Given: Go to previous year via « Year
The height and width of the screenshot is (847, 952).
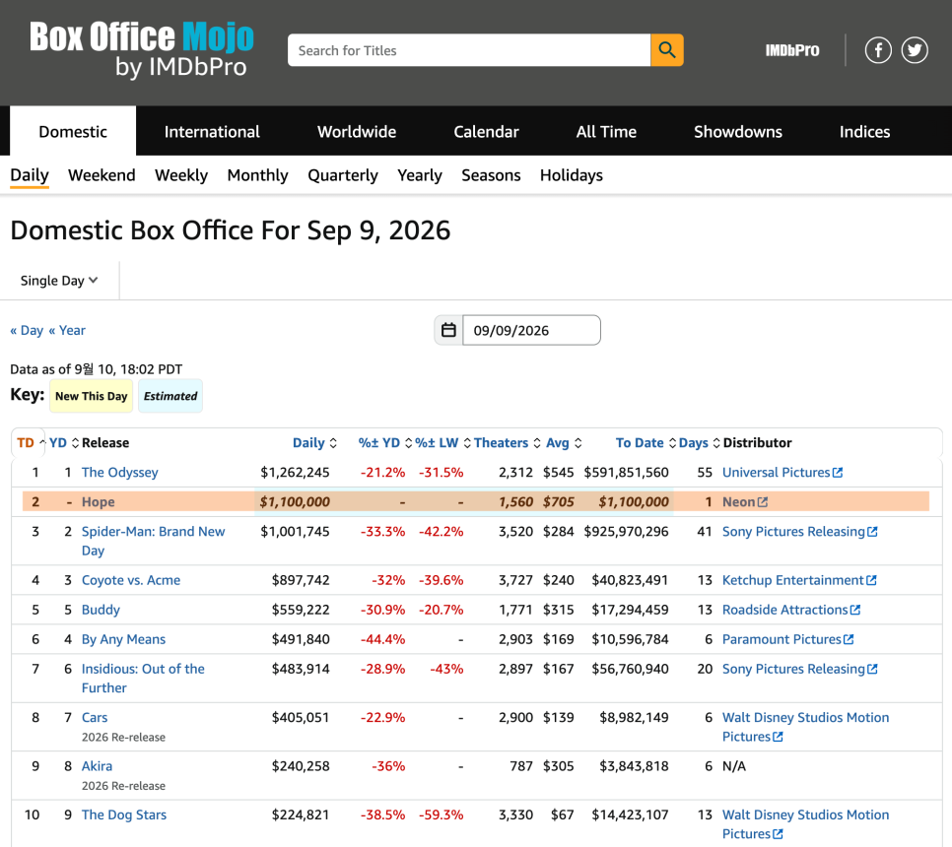Looking at the screenshot, I should pyautogui.click(x=67, y=331).
